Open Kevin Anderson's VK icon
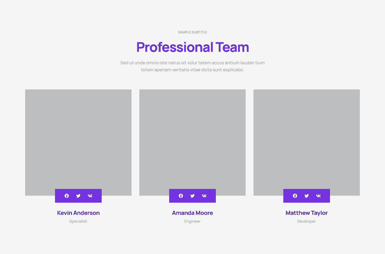Image resolution: width=385 pixels, height=254 pixels. (90, 196)
